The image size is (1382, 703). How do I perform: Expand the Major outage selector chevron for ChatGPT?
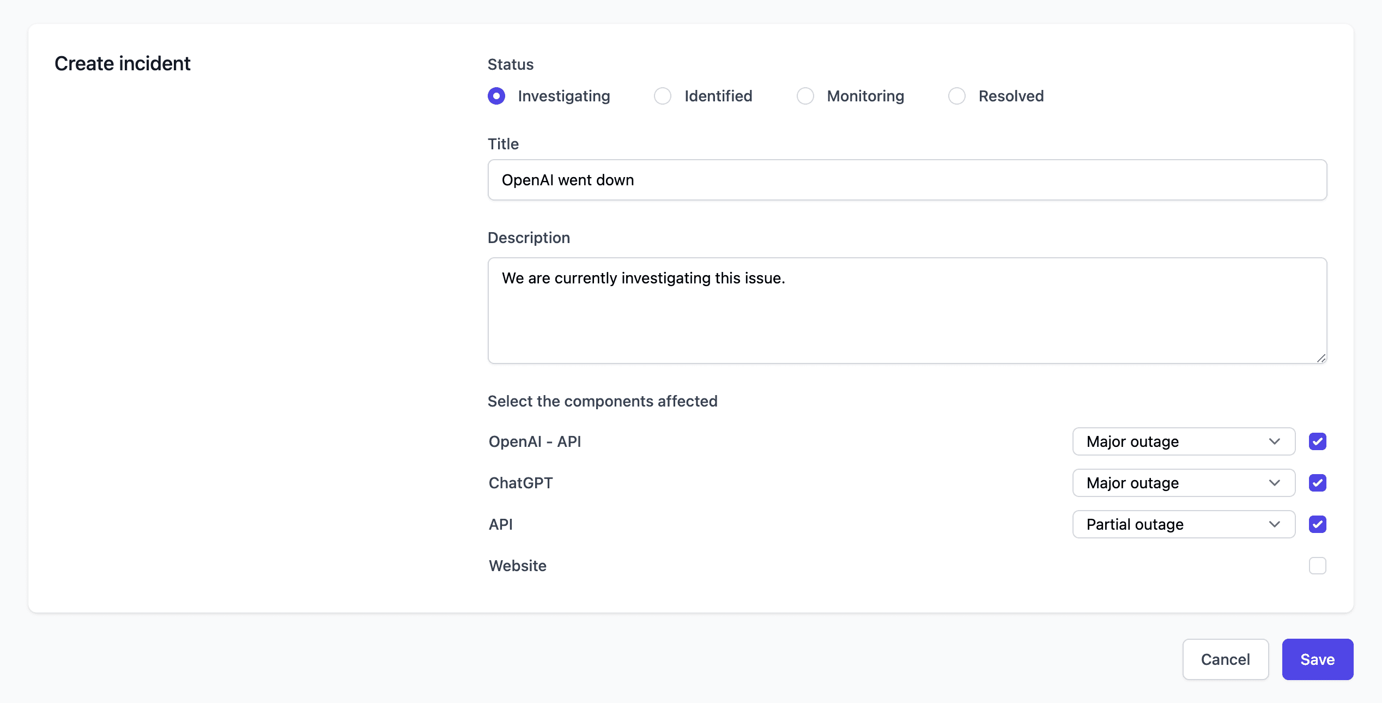click(x=1274, y=483)
